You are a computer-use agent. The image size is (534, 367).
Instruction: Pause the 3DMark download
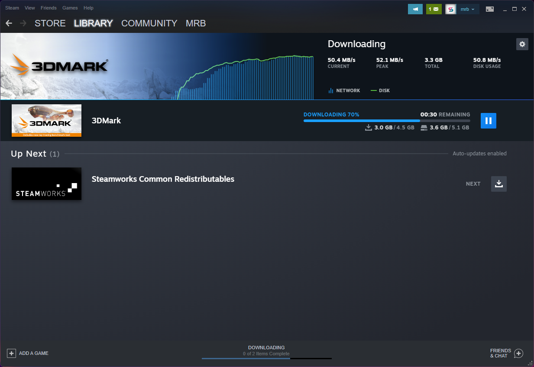point(488,121)
